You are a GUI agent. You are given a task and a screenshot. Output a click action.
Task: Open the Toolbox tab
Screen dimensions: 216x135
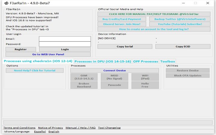(x=168, y=61)
